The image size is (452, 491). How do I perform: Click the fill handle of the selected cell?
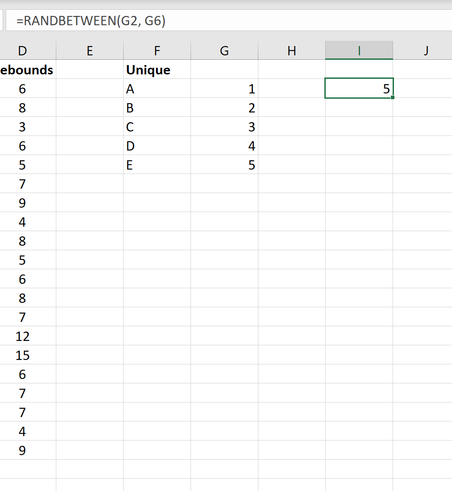[x=393, y=97]
